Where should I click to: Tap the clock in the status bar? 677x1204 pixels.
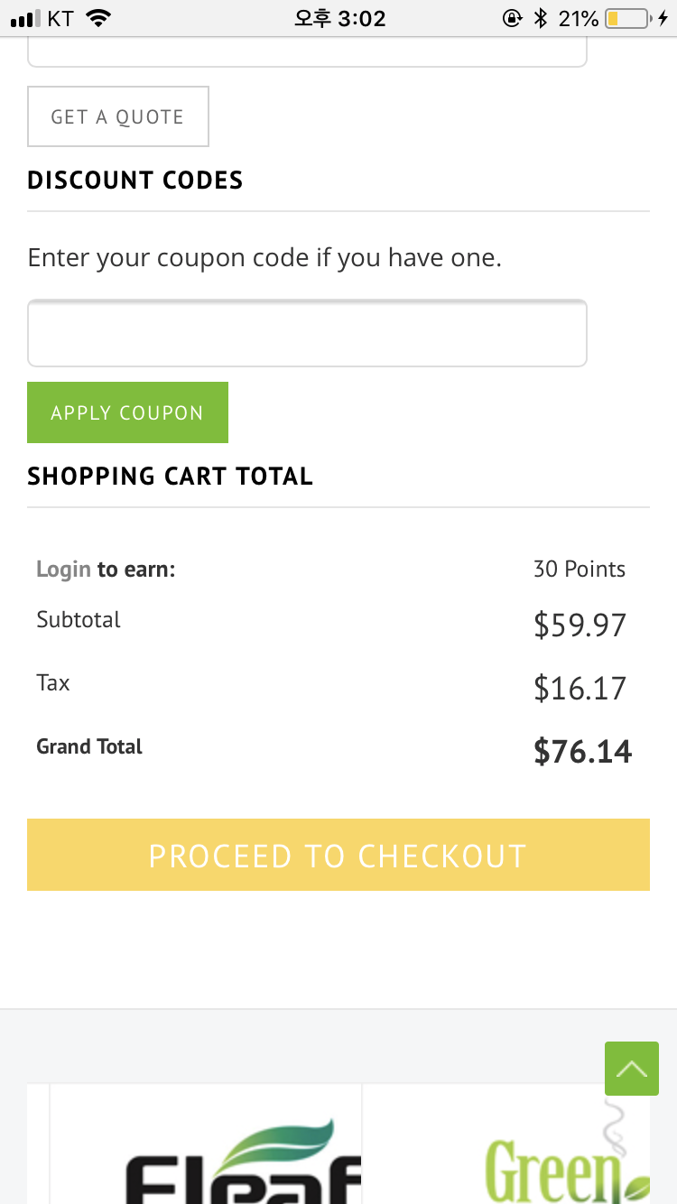tap(339, 18)
